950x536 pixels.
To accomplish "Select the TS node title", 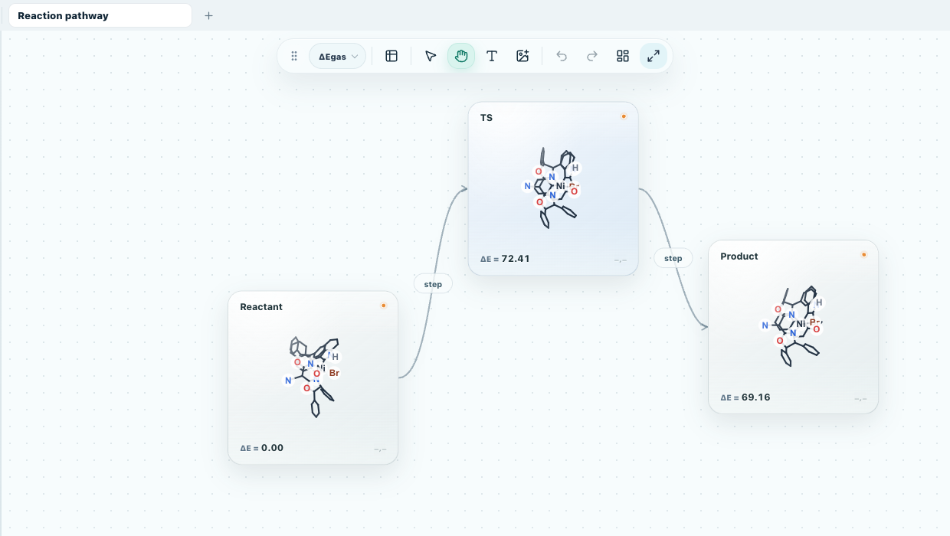I will click(x=486, y=118).
